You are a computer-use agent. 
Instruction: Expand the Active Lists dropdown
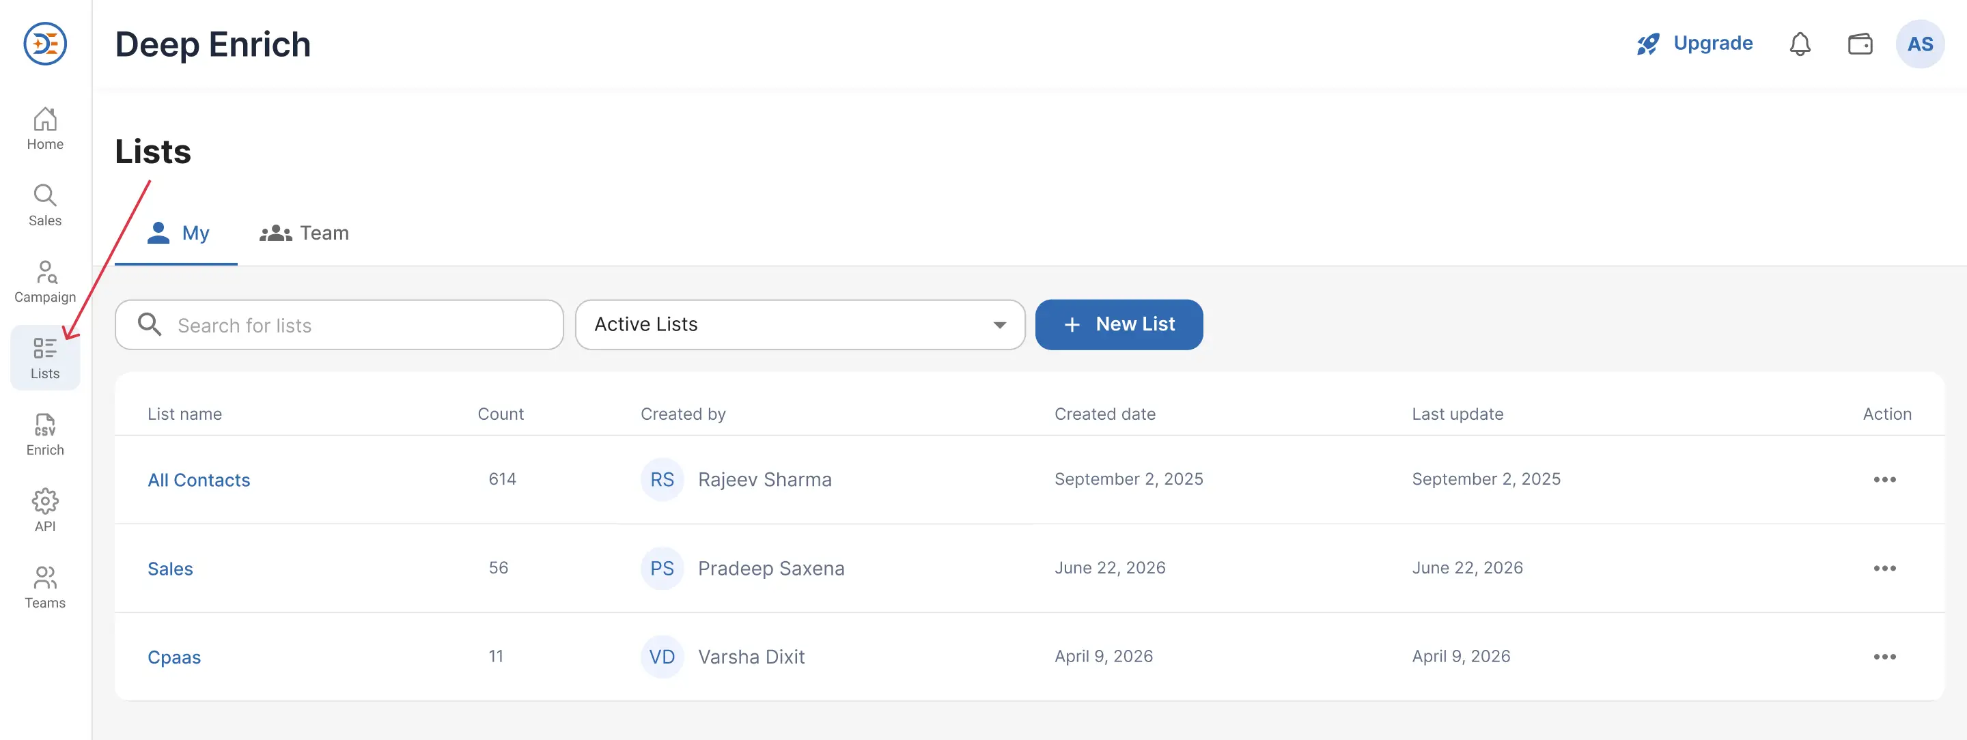coord(800,325)
